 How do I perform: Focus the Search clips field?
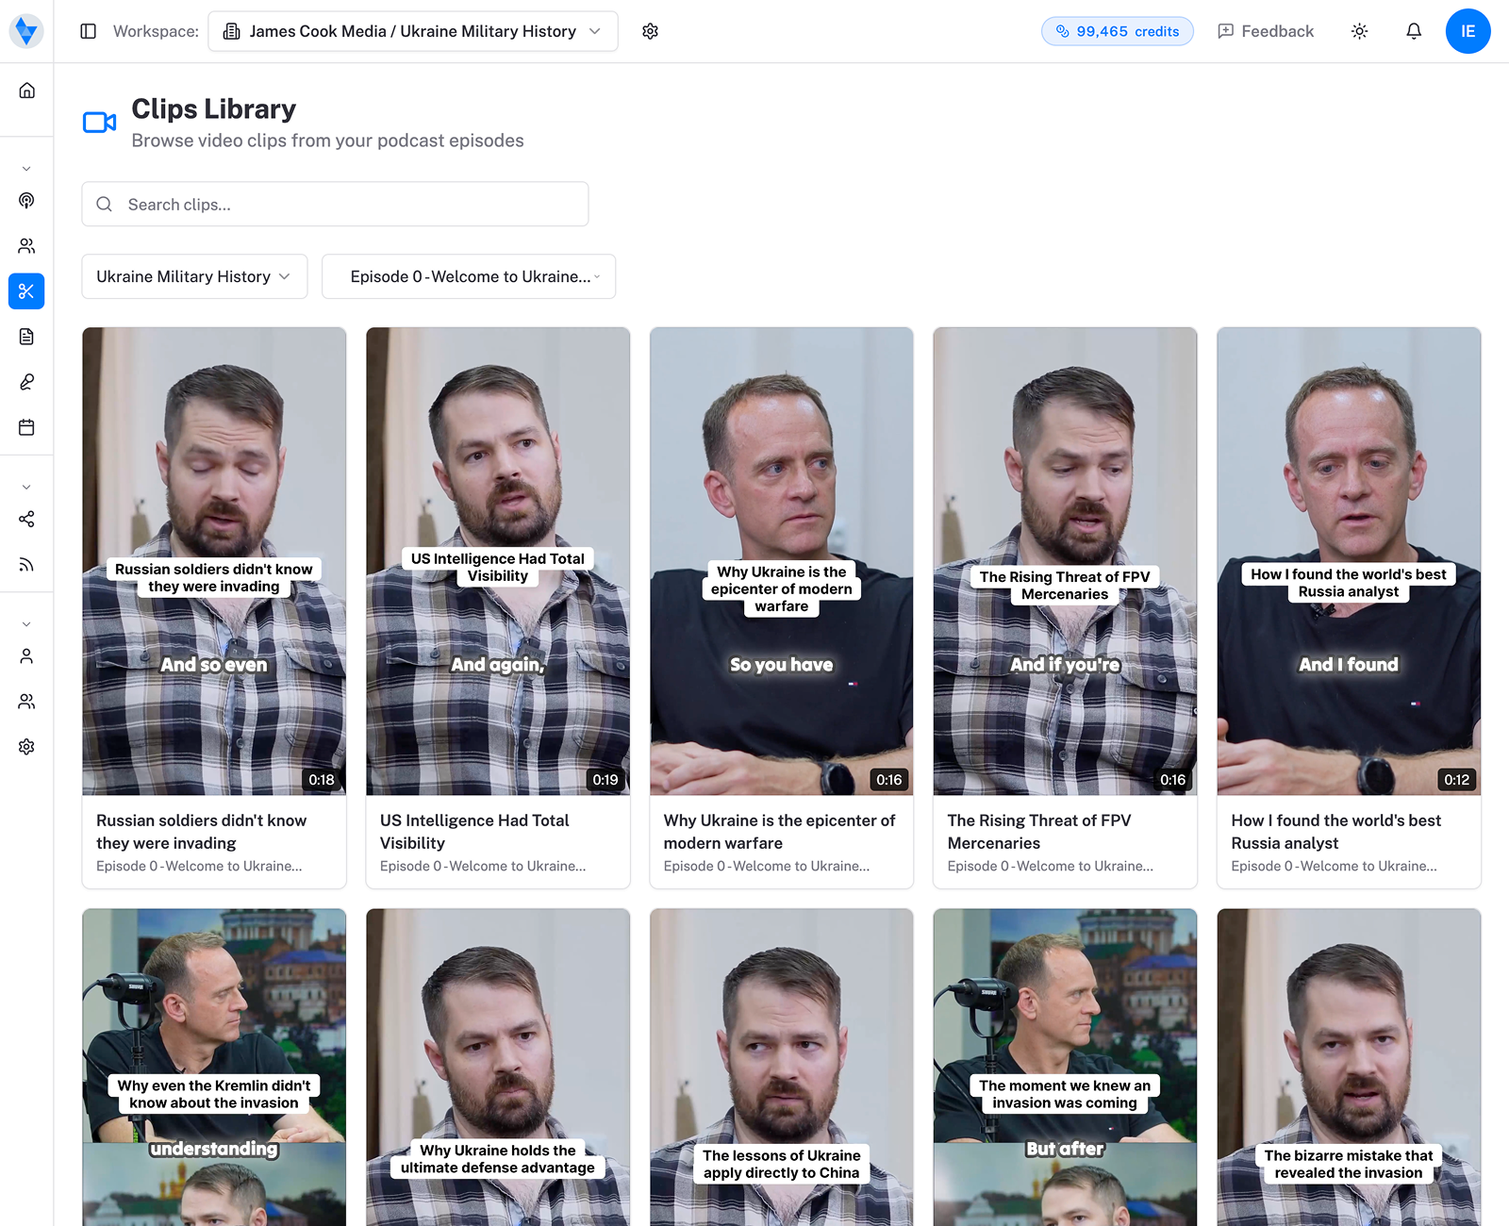click(335, 205)
